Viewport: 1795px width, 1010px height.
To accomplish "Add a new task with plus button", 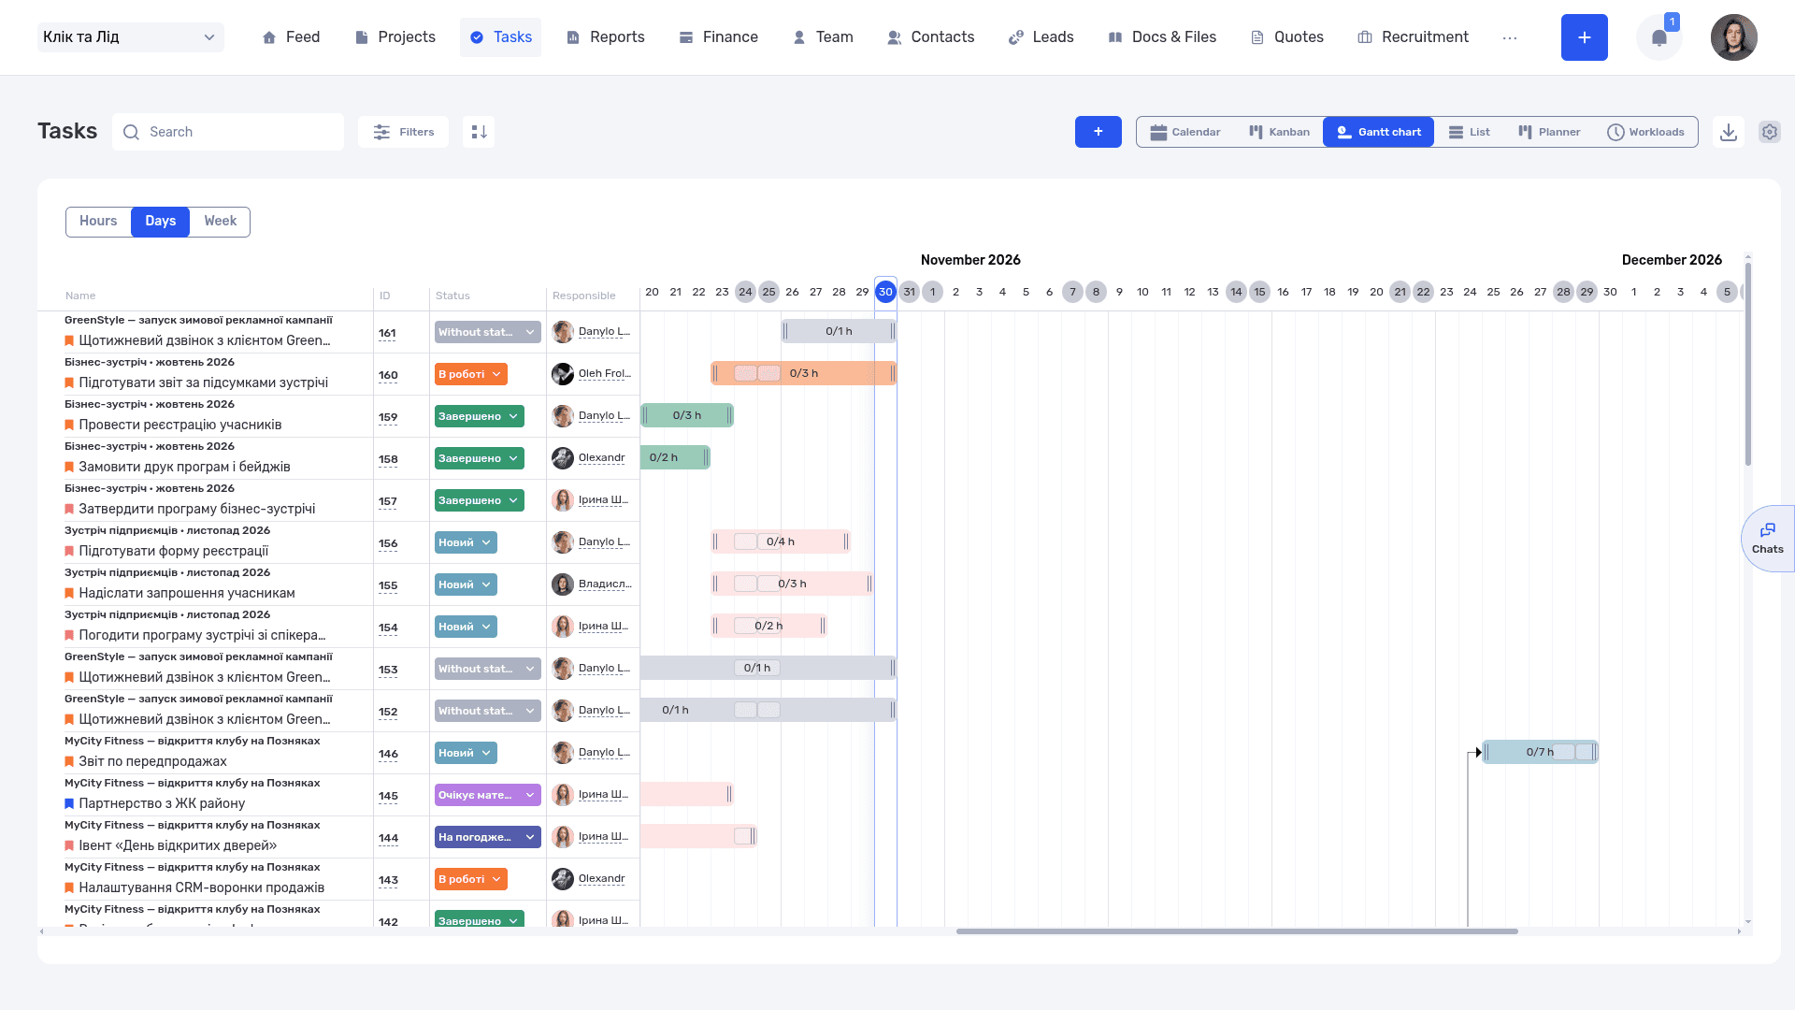I will click(1098, 132).
